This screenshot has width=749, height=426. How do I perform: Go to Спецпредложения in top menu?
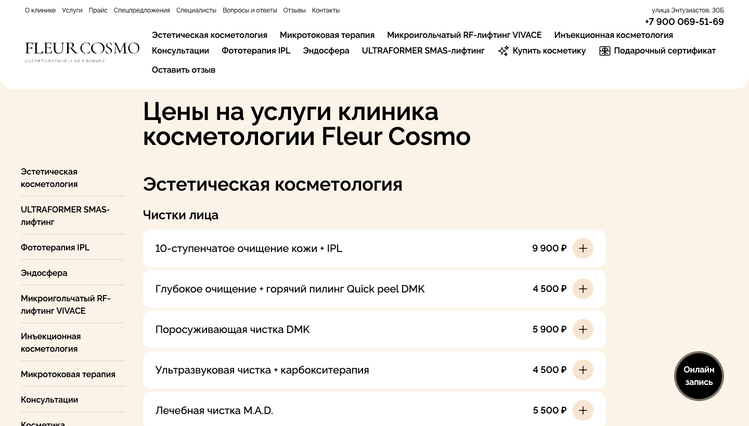[142, 10]
